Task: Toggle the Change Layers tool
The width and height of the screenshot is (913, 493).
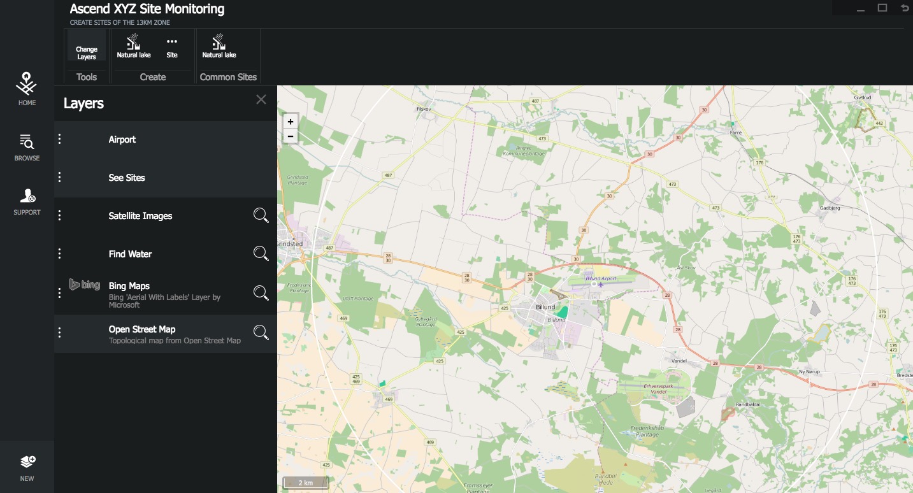Action: point(87,48)
